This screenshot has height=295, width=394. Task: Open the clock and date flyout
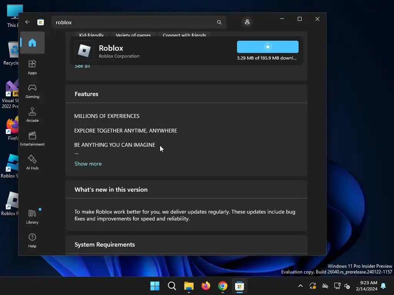tap(367, 286)
